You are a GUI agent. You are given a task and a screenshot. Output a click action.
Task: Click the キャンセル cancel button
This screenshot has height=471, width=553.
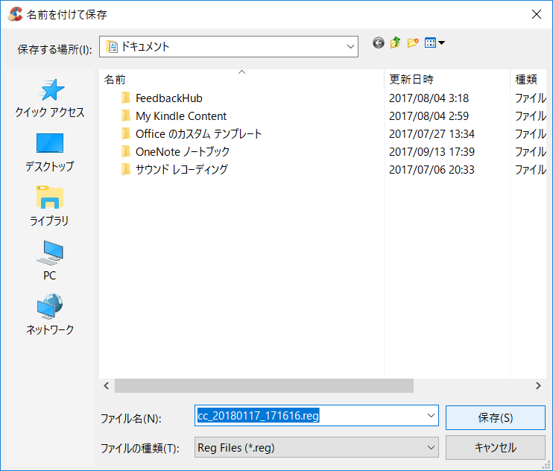pos(496,447)
